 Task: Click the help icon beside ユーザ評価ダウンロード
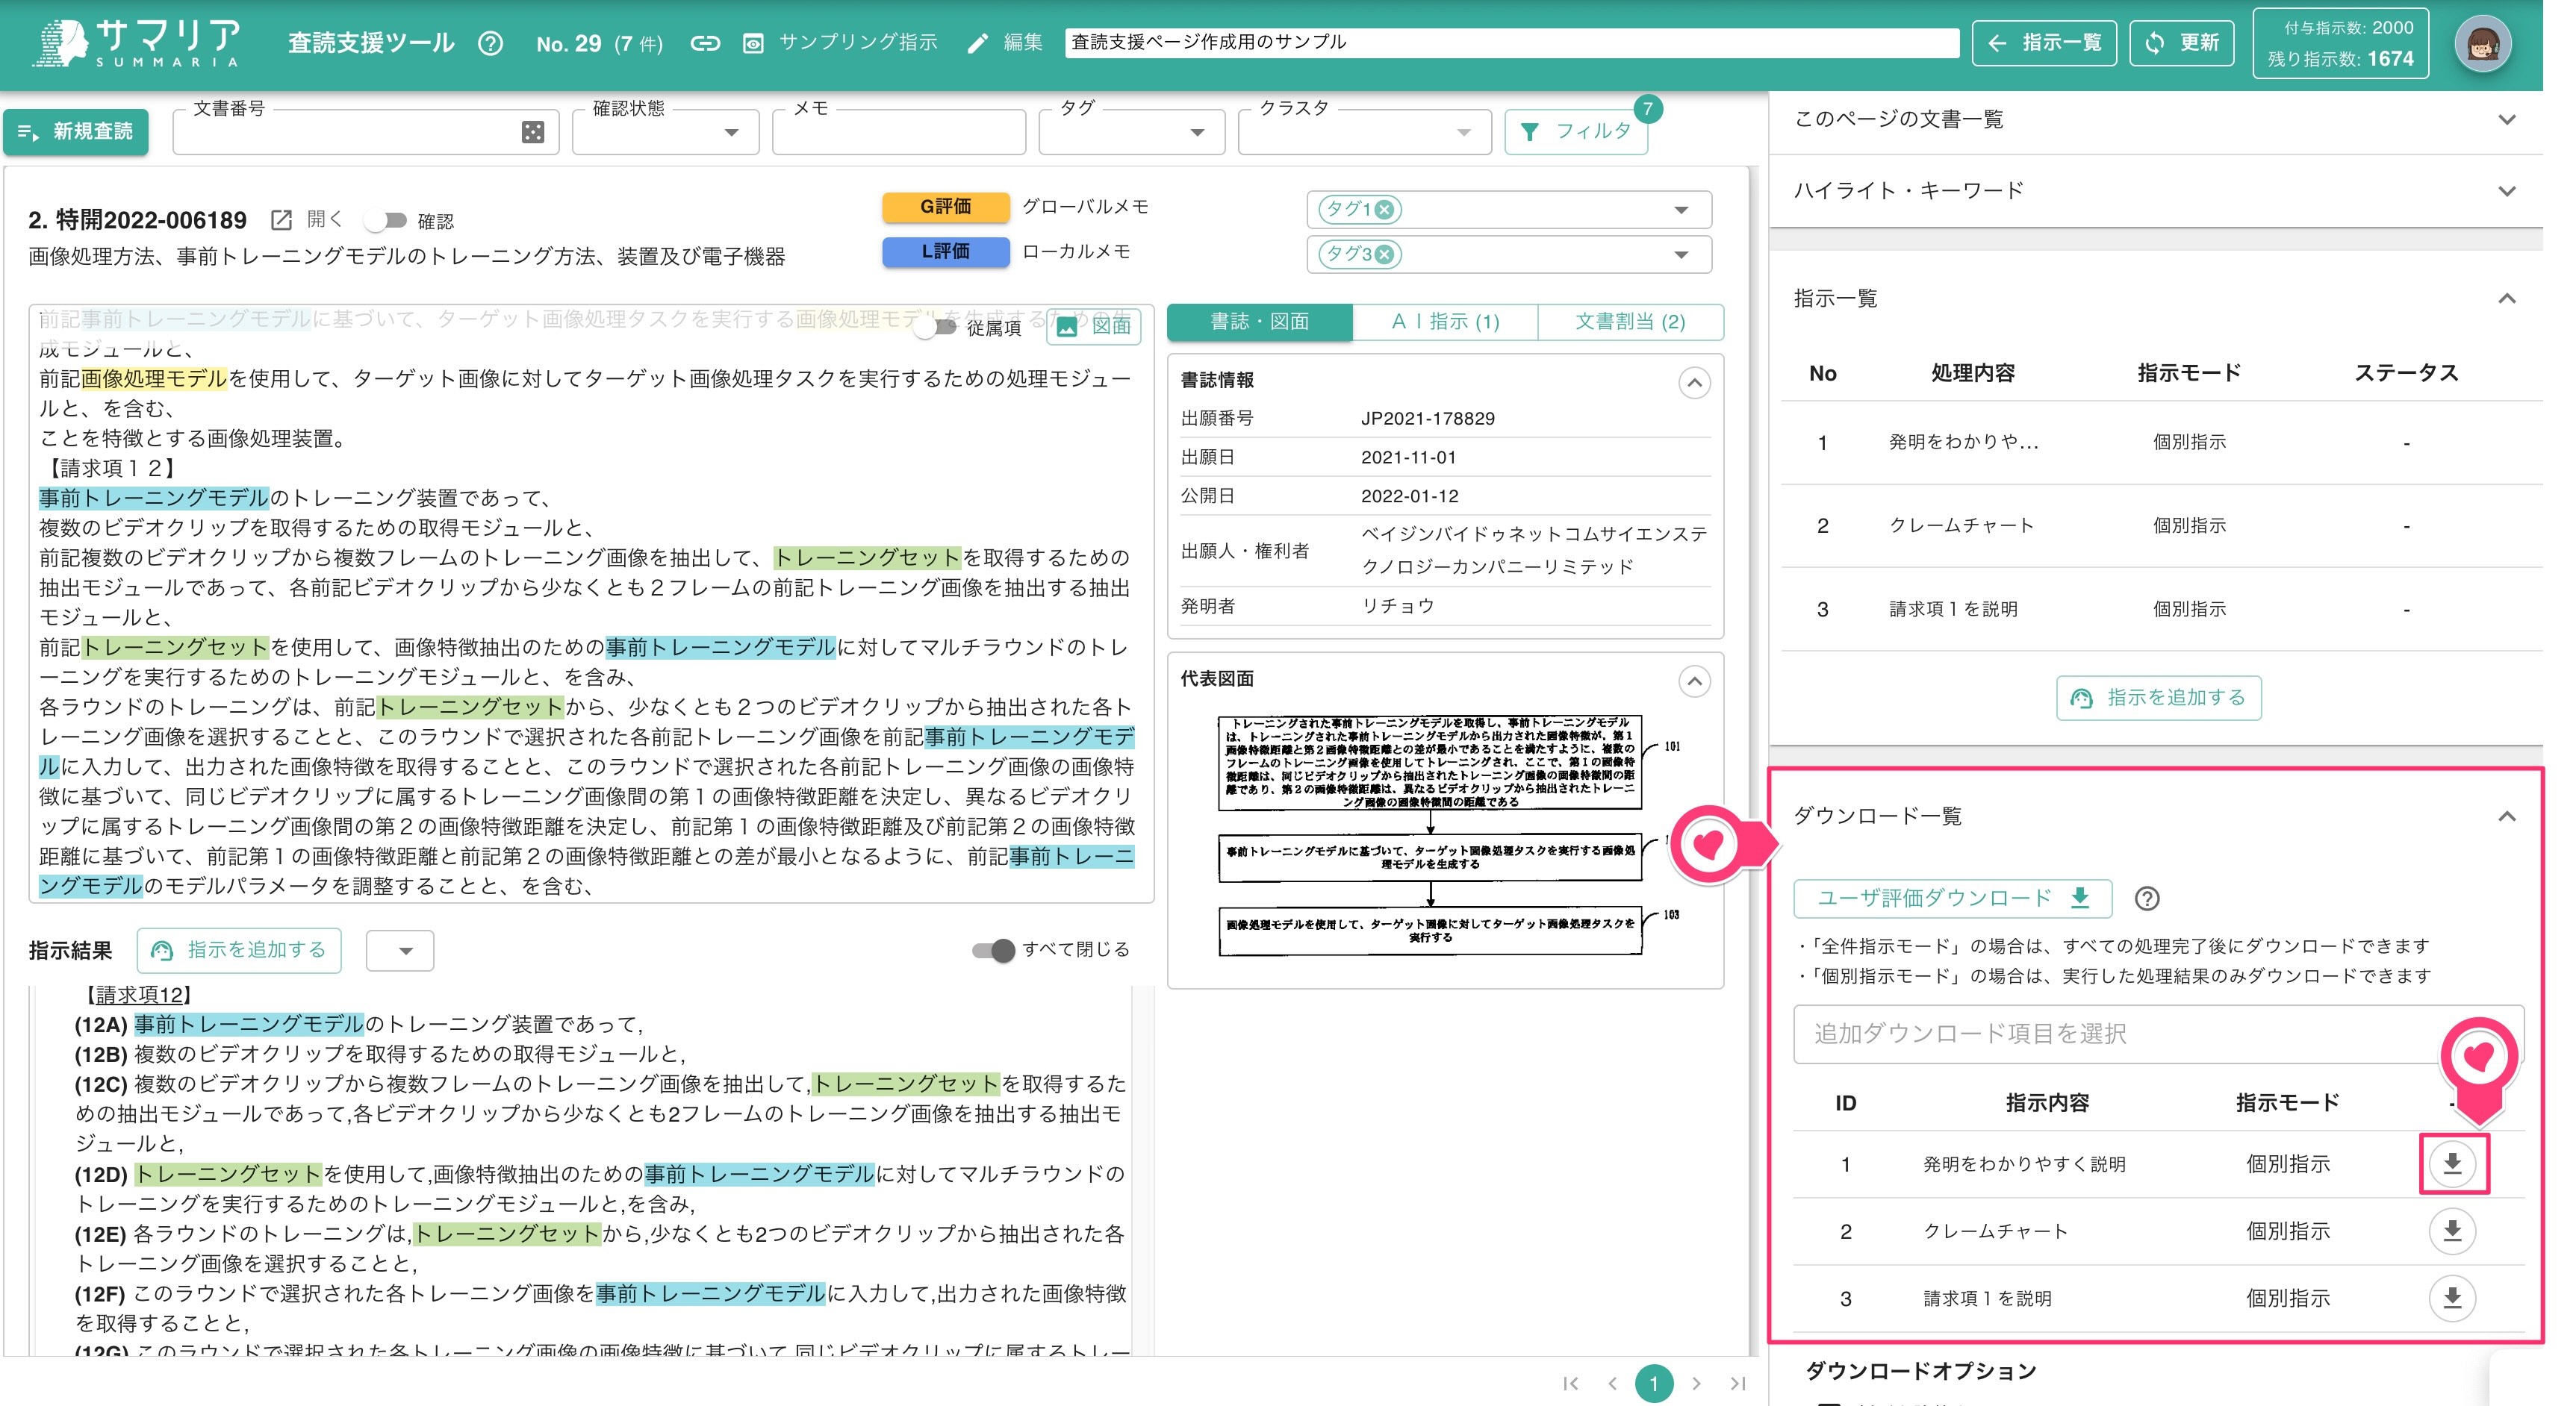coord(2149,899)
